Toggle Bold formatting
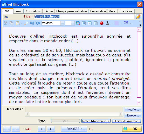This screenshot has width=144, height=134. [84, 23]
